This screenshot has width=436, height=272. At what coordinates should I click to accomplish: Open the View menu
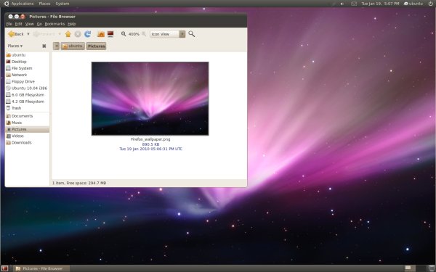coord(30,24)
